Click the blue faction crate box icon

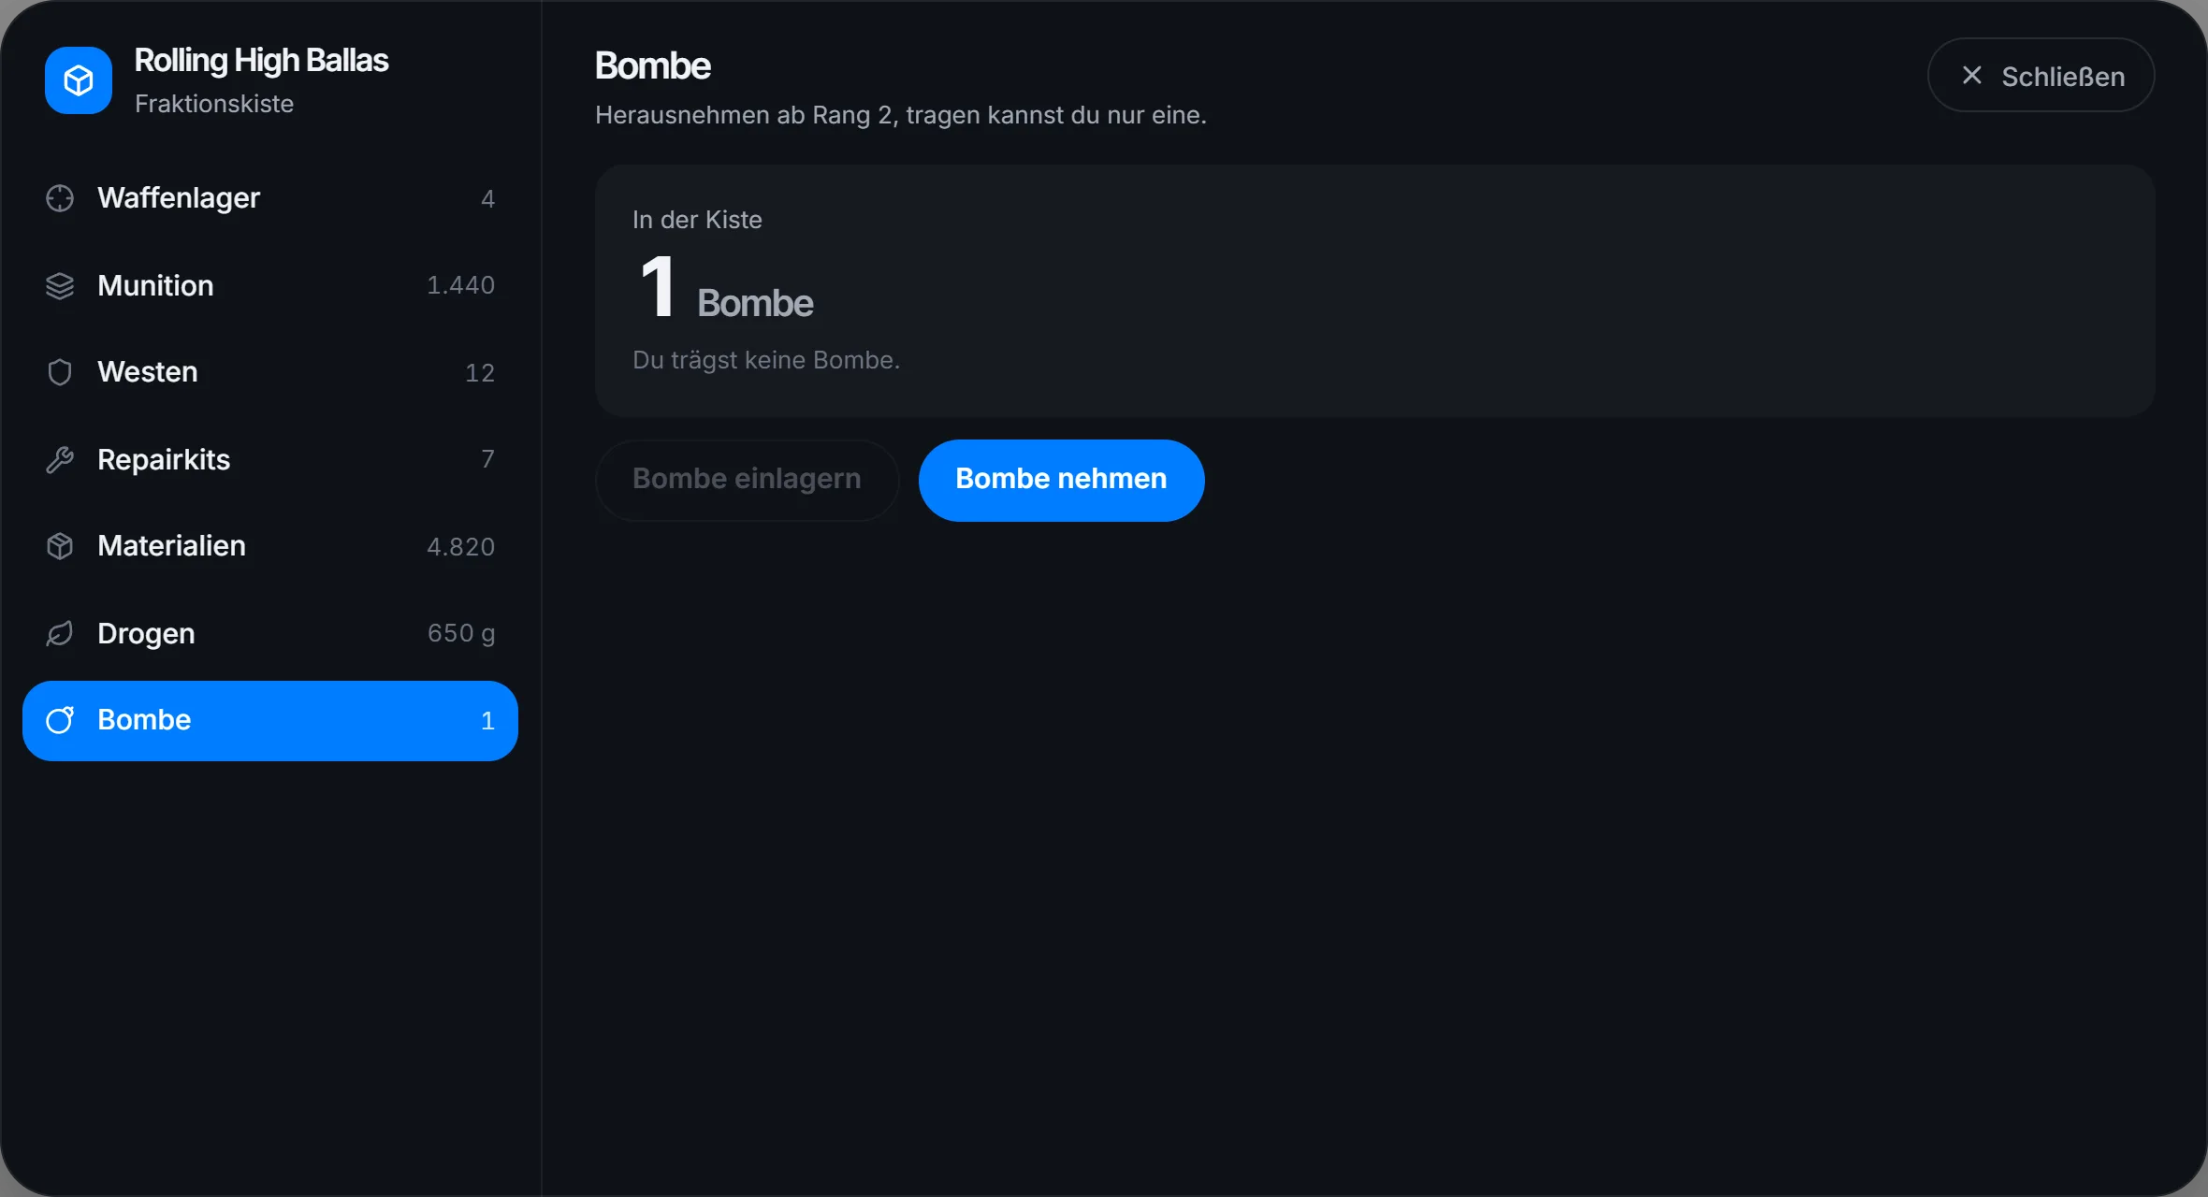click(x=79, y=80)
